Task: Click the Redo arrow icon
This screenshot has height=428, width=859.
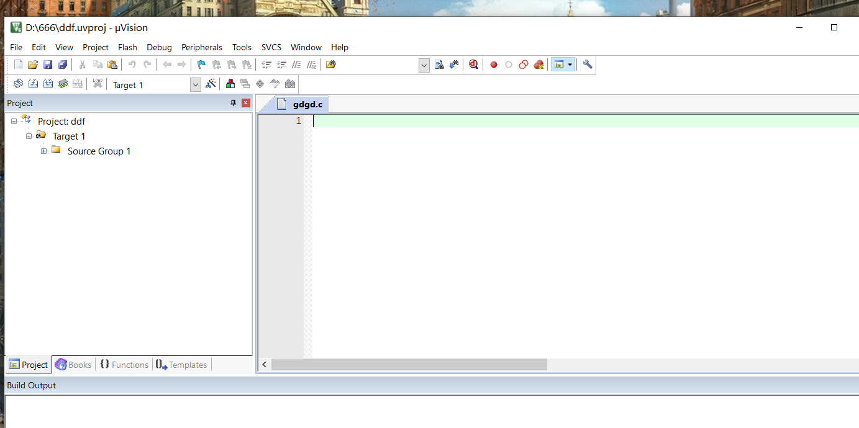Action: click(x=147, y=65)
